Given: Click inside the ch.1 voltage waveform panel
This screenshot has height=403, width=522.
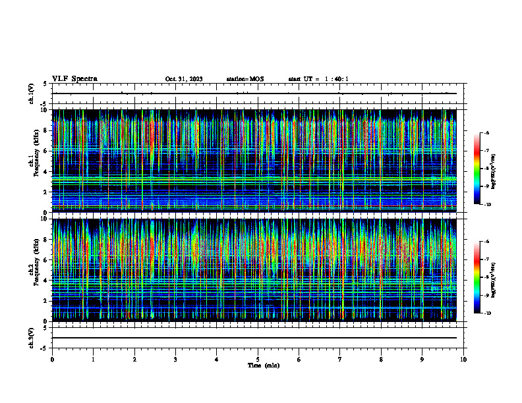Looking at the screenshot, I should pos(258,94).
